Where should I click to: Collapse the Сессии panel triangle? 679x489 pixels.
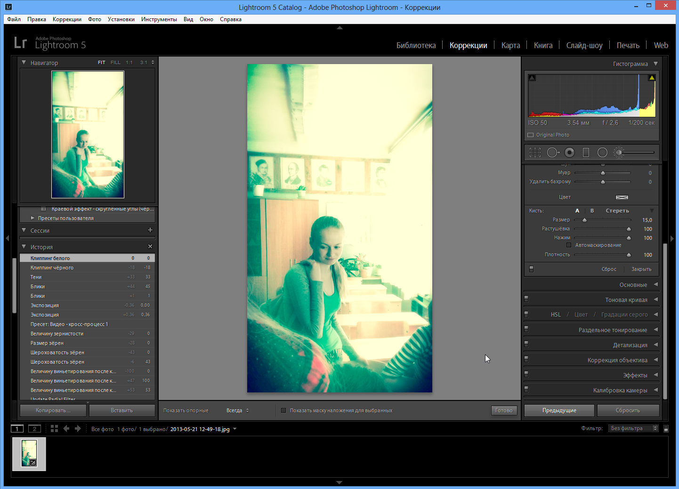pyautogui.click(x=24, y=230)
